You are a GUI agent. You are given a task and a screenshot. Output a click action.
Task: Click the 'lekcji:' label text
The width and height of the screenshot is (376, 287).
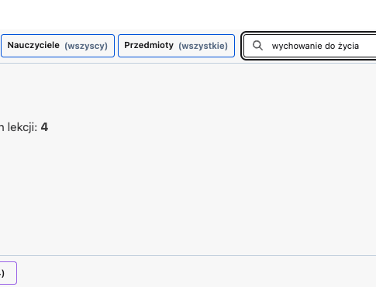(x=22, y=127)
